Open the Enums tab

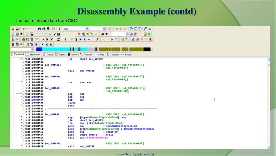point(126,55)
